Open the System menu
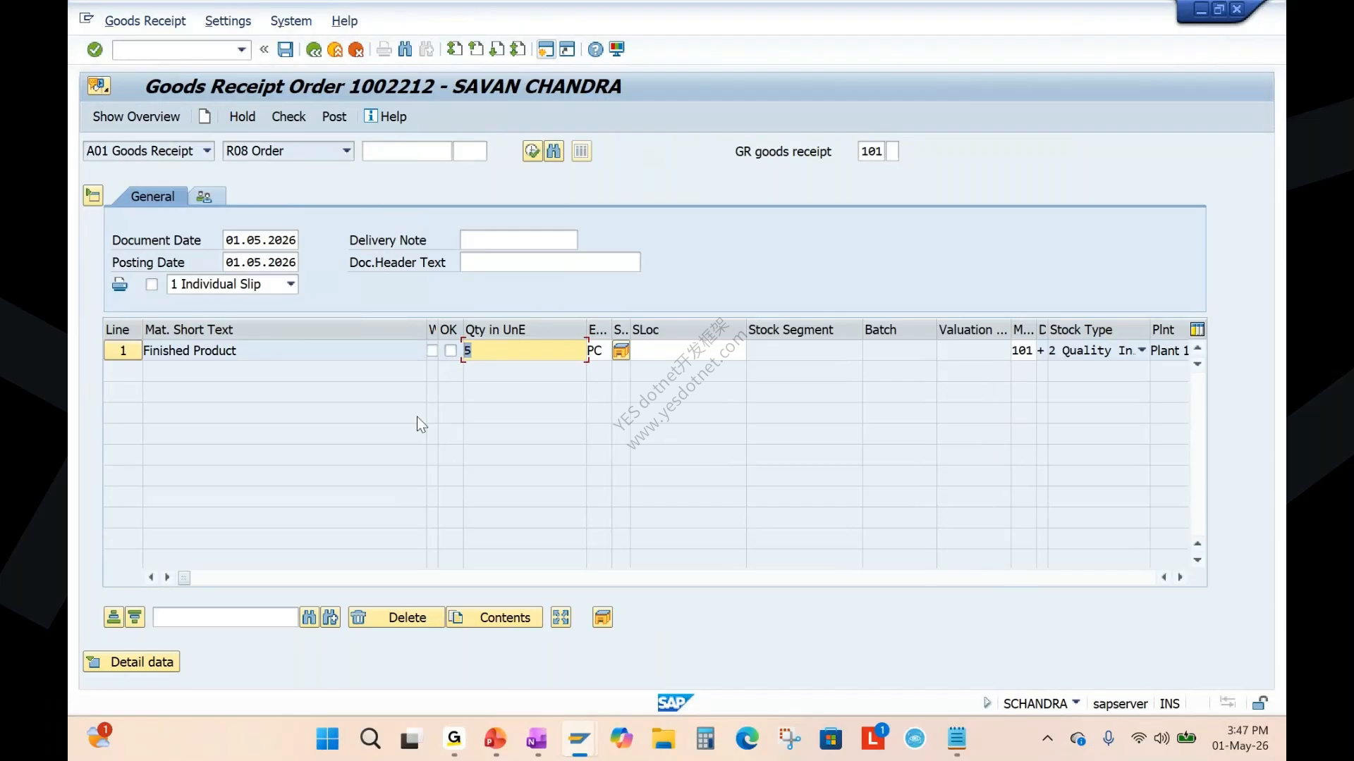Image resolution: width=1354 pixels, height=761 pixels. [291, 20]
